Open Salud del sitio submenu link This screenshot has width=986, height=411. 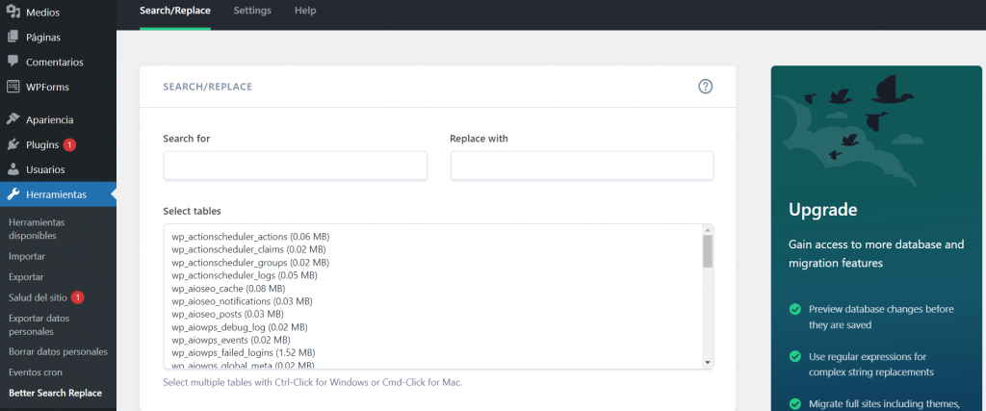tap(39, 297)
